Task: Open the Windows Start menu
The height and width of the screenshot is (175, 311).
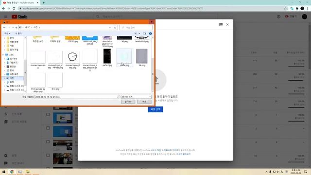Action: click(4, 172)
